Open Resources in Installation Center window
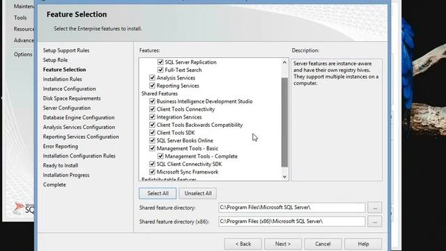The width and height of the screenshot is (446, 251). (24, 29)
